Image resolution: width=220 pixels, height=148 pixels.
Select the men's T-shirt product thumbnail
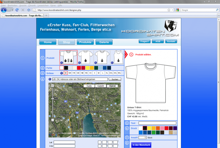coord(85,57)
